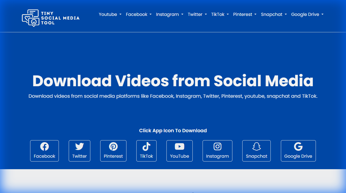Click the TikTok note icon
This screenshot has width=346, height=193.
click(x=146, y=146)
